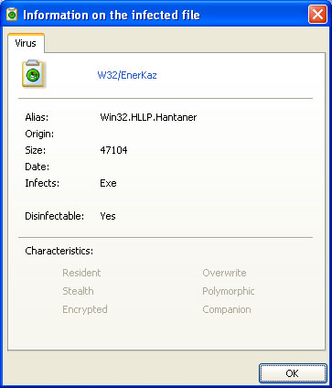Click the Size label

click(x=35, y=150)
